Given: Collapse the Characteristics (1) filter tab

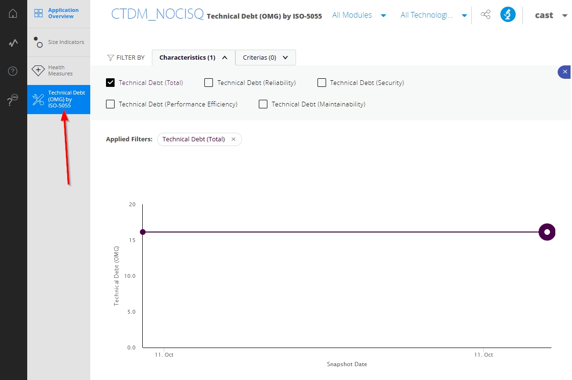Looking at the screenshot, I should tap(193, 58).
